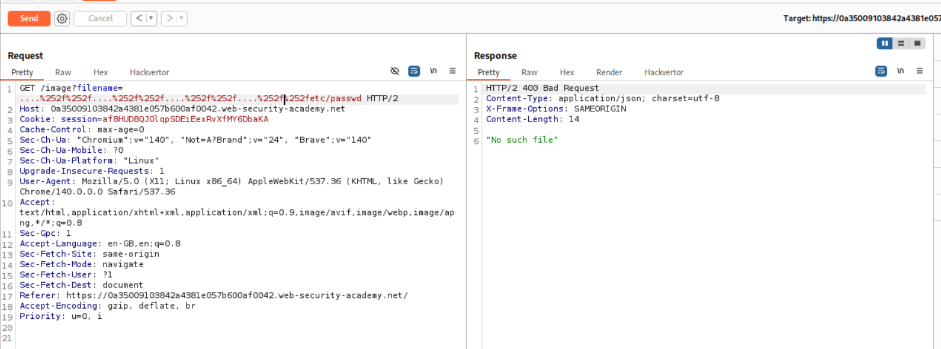Open Repeater request settings gear

pyautogui.click(x=62, y=18)
